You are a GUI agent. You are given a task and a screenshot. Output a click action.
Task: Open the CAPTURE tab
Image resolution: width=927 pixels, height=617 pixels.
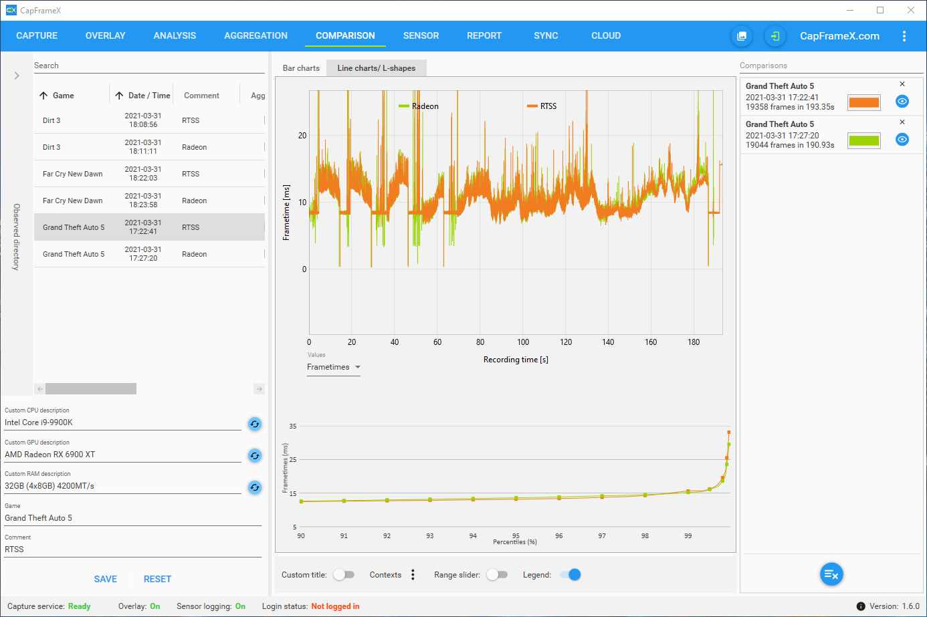coord(37,36)
